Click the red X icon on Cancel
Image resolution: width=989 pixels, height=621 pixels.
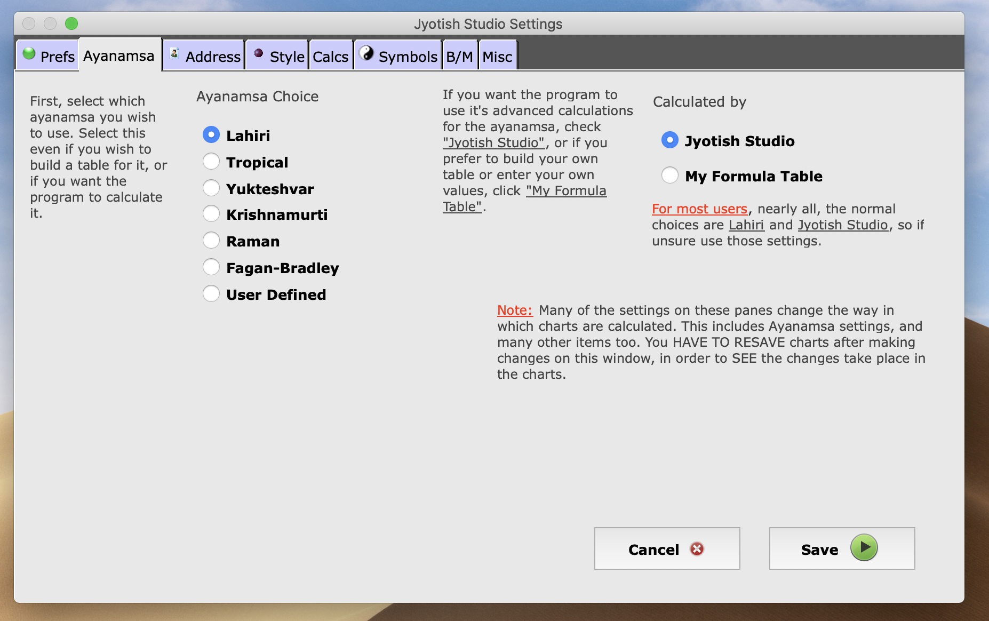[697, 549]
